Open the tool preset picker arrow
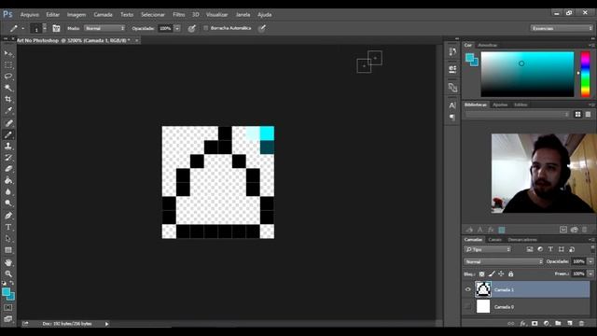The width and height of the screenshot is (597, 336). pyautogui.click(x=22, y=28)
